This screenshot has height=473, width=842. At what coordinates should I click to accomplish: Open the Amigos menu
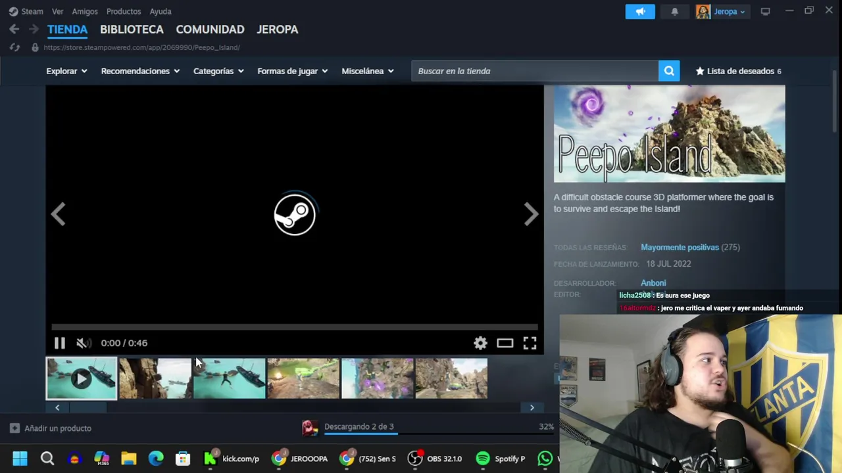tap(85, 11)
